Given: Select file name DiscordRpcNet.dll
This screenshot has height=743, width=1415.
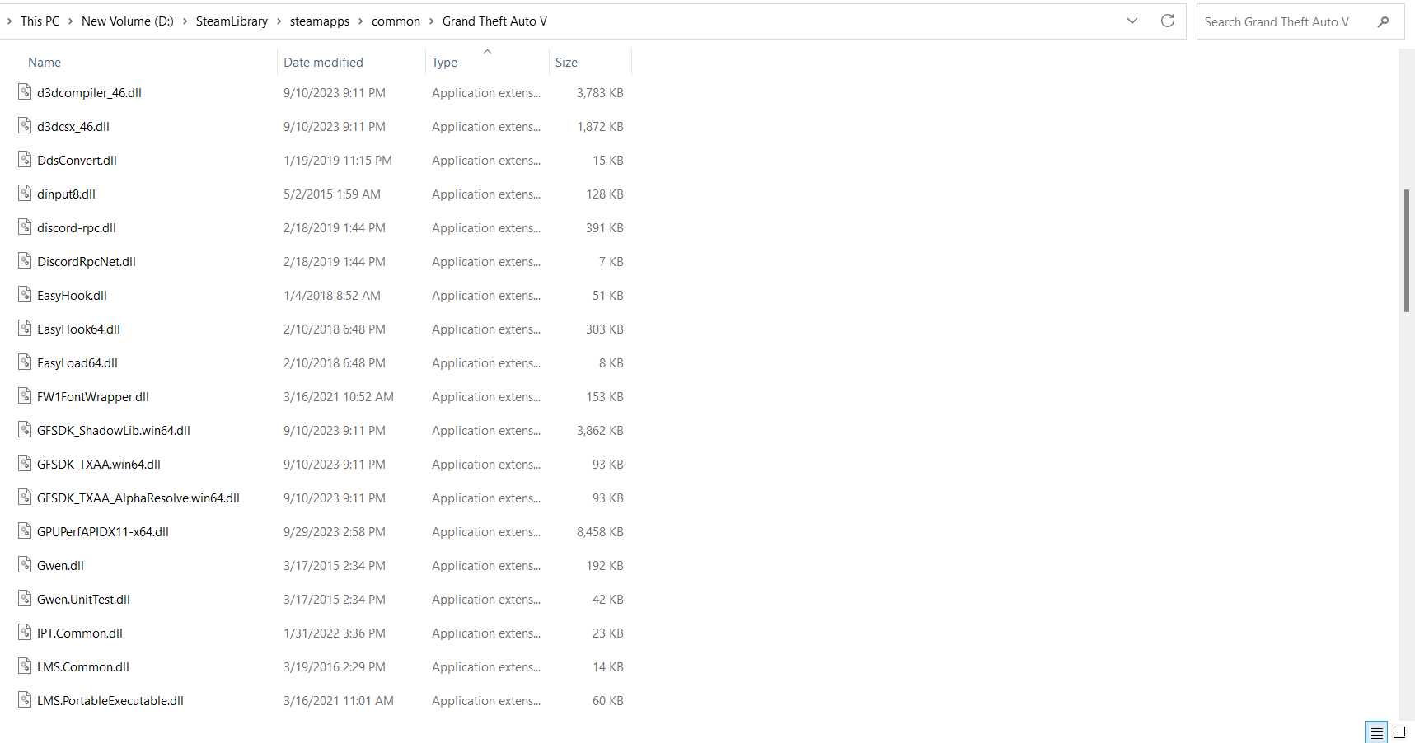Looking at the screenshot, I should click(x=87, y=262).
